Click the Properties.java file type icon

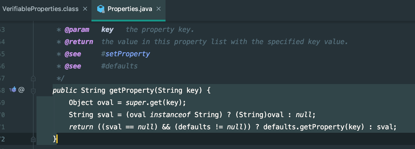pos(101,9)
